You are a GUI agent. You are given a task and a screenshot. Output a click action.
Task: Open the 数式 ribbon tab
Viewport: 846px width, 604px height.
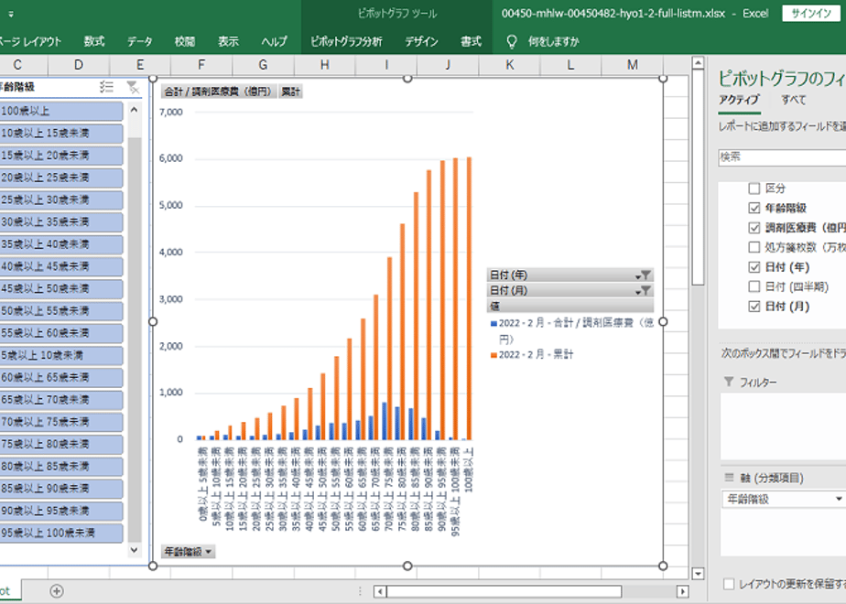94,41
